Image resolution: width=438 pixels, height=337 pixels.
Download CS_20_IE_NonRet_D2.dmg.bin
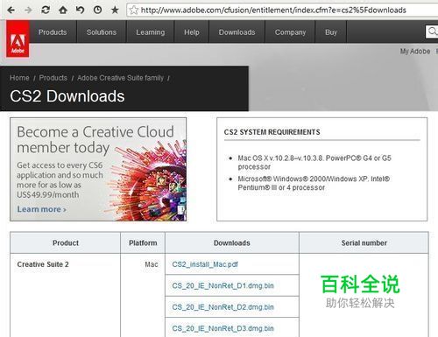pos(223,307)
